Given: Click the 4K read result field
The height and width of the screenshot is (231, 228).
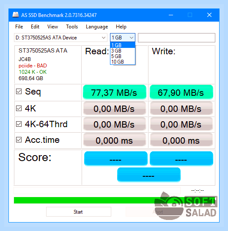Looking at the screenshot, I should (115, 109).
